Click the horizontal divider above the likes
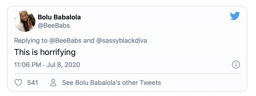Image resolution: width=256 pixels, height=96 pixels. (127, 74)
